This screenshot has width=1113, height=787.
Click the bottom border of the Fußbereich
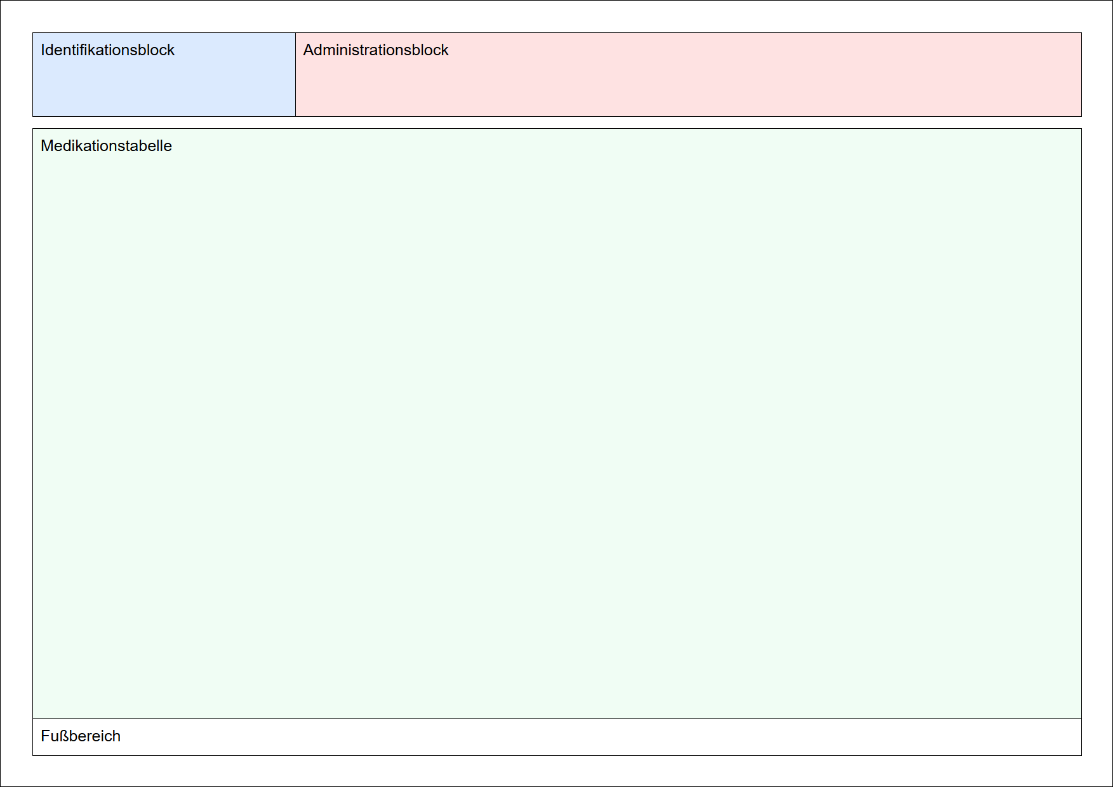click(557, 755)
